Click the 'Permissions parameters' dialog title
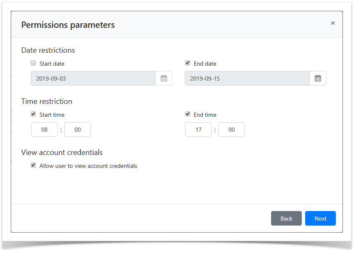The image size is (357, 253). [x=68, y=25]
